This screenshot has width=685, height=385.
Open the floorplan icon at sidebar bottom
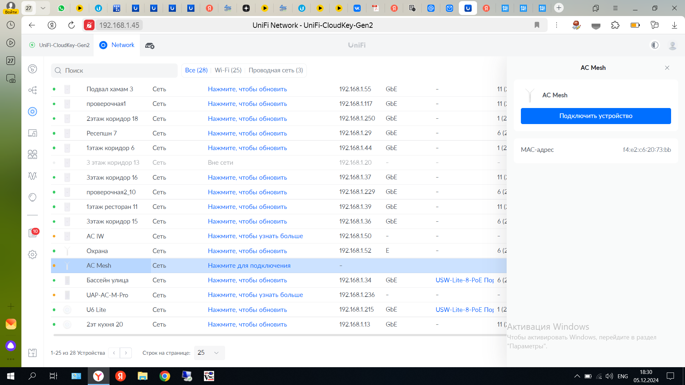click(32, 353)
